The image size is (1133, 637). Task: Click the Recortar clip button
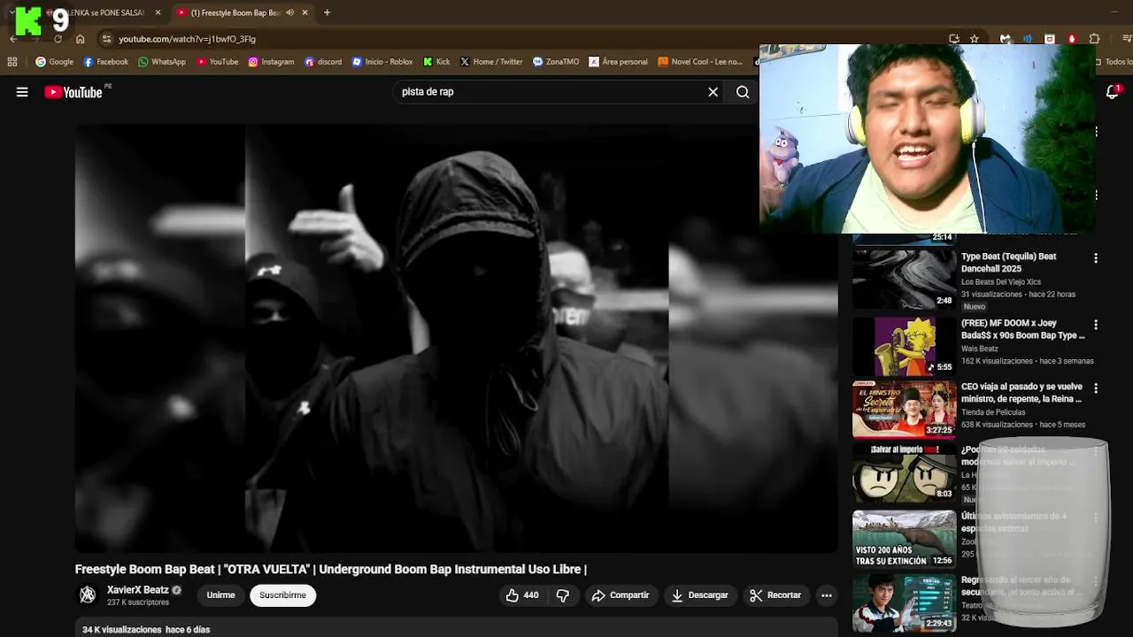(x=775, y=595)
